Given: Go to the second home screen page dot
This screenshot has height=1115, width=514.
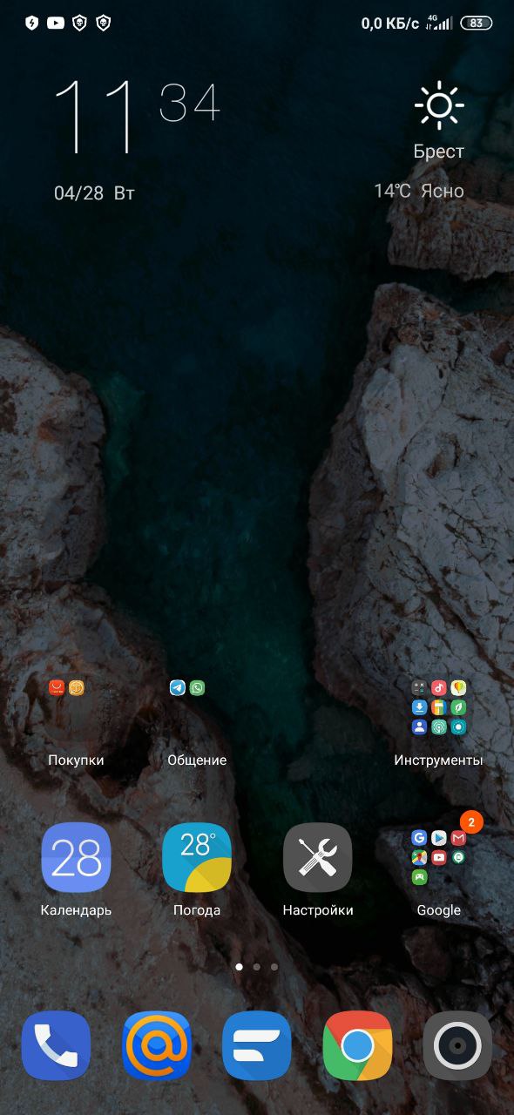Looking at the screenshot, I should point(257,967).
